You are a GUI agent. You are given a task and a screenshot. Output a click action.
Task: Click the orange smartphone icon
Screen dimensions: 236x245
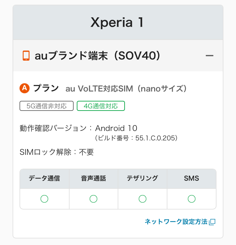(26, 56)
